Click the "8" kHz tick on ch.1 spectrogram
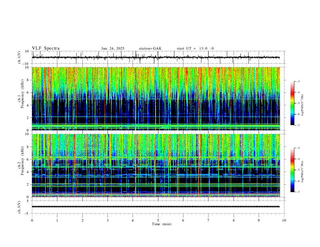320x247 pixels. (x=28, y=80)
